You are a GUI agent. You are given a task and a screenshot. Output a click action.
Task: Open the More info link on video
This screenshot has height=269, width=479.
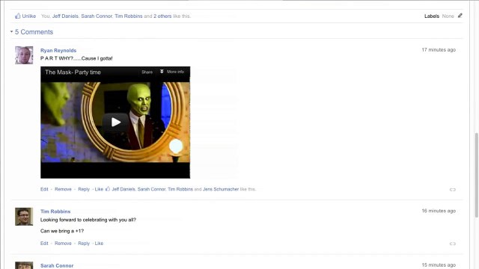coord(175,72)
